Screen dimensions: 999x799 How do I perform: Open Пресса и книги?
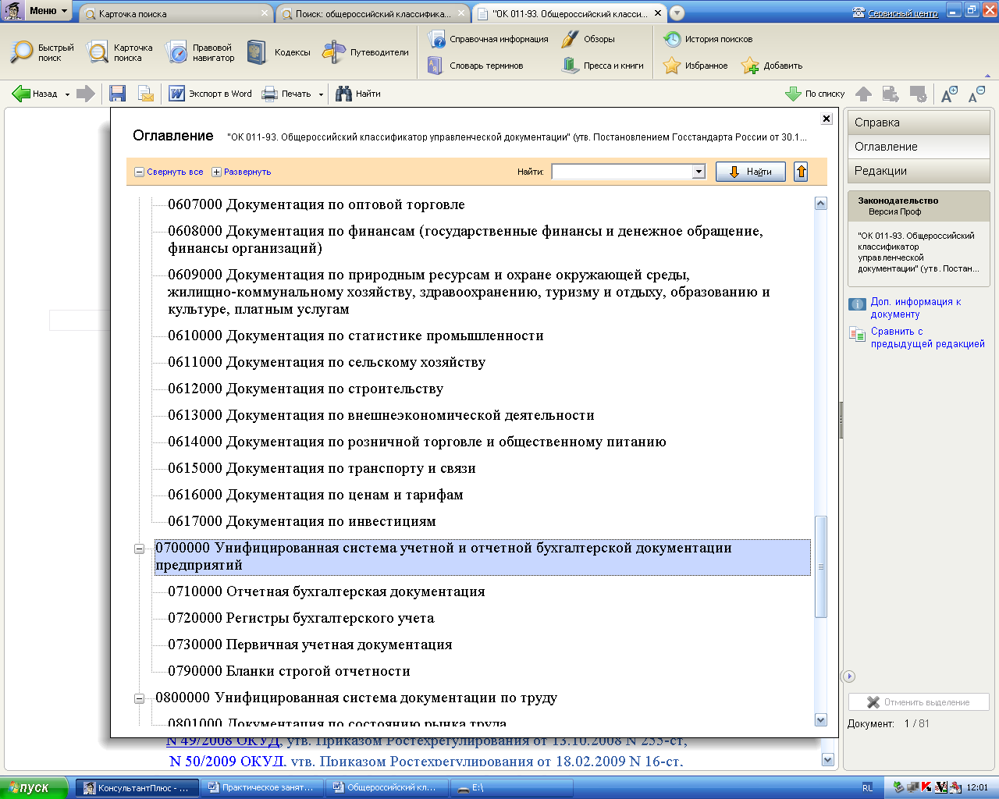tap(603, 66)
